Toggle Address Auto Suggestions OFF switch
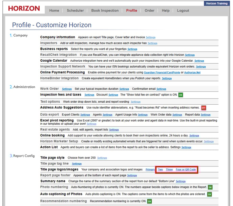 204,108
